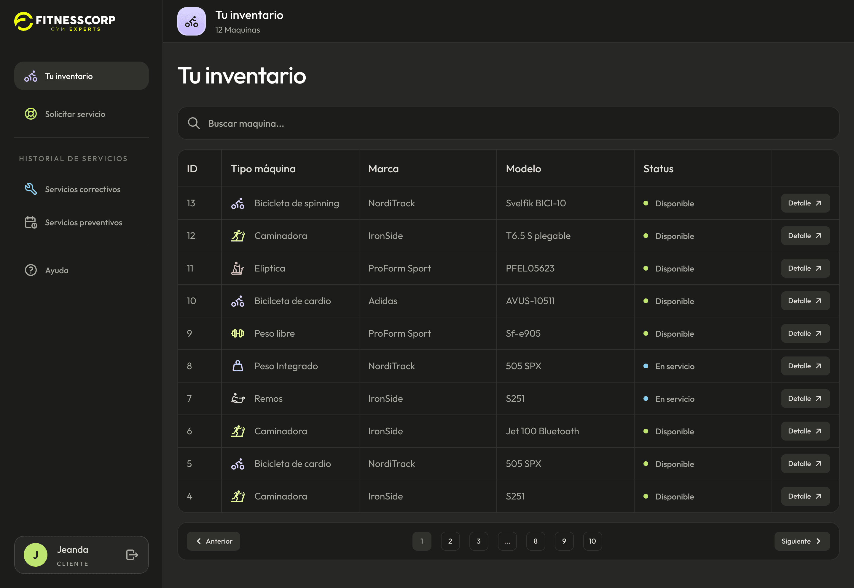This screenshot has width=854, height=588.
Task: Click the purple bicycle inventory header icon
Action: 192,21
